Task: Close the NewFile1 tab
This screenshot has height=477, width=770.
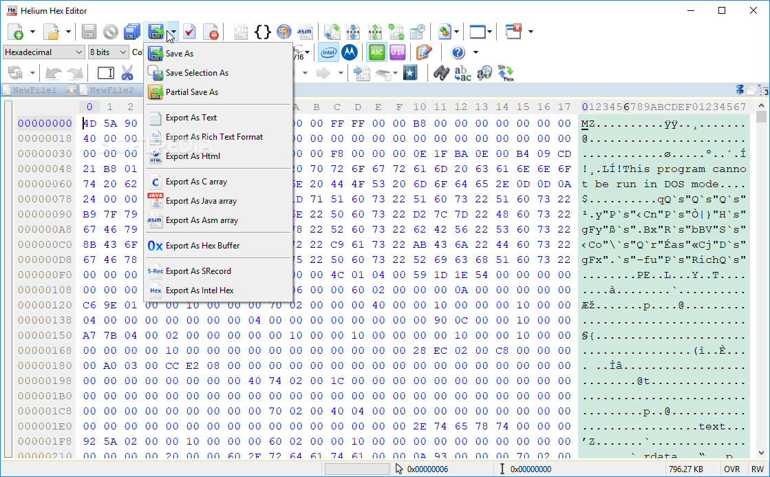Action: click(x=72, y=90)
